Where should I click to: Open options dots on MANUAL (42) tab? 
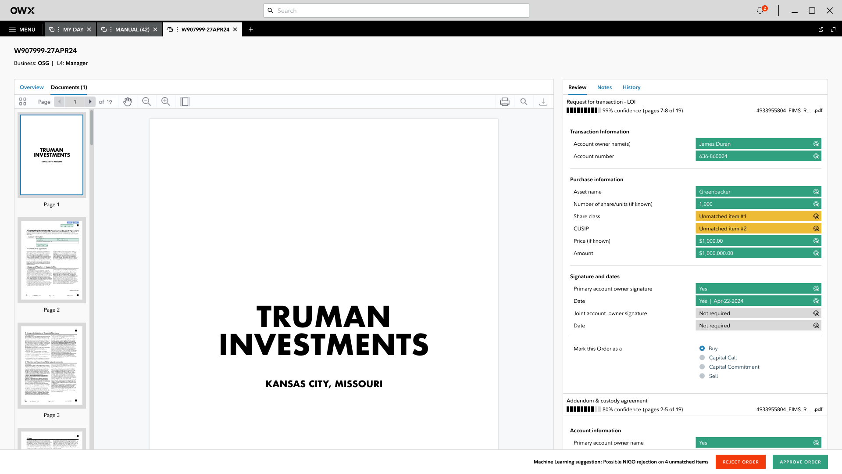click(x=111, y=29)
